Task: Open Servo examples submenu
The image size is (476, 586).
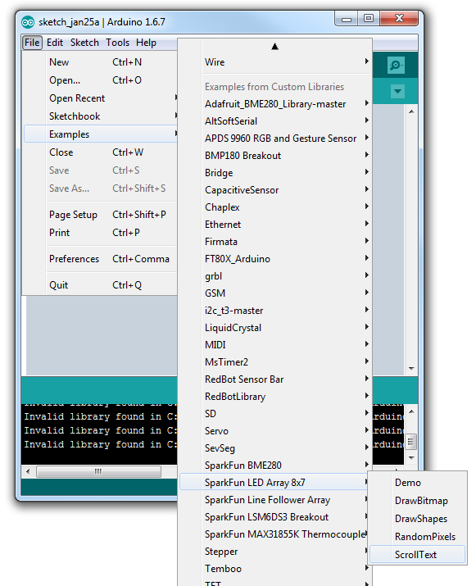Action: point(275,430)
